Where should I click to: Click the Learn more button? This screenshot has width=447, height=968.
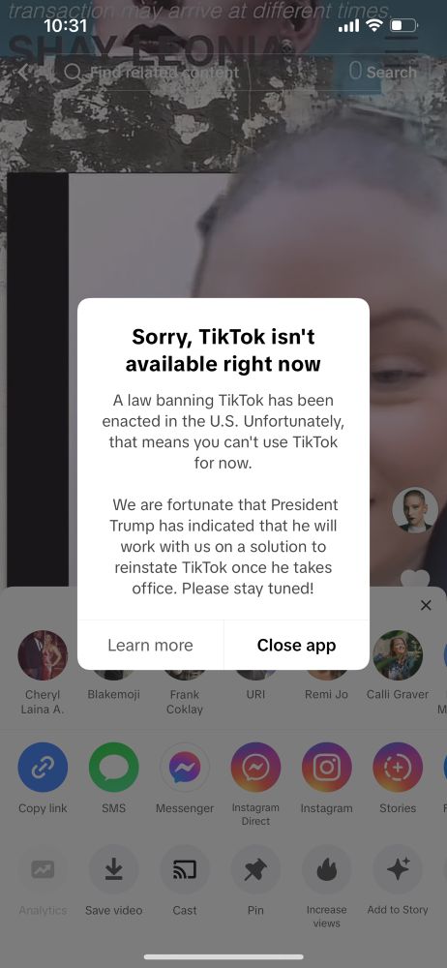[x=150, y=645]
